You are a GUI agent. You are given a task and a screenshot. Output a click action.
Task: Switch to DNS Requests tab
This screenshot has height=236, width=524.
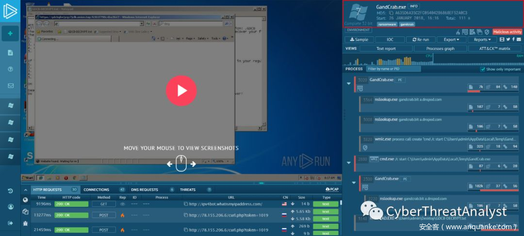click(152, 189)
